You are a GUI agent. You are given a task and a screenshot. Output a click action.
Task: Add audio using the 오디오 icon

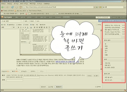(26, 25)
